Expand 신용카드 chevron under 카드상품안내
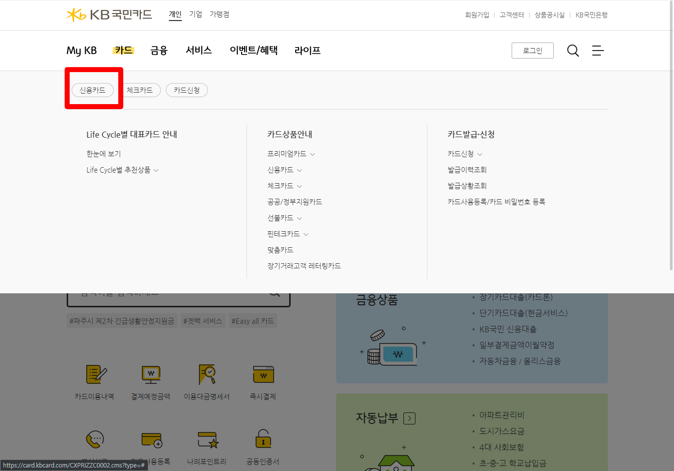Image resolution: width=674 pixels, height=471 pixels. pyautogui.click(x=299, y=170)
